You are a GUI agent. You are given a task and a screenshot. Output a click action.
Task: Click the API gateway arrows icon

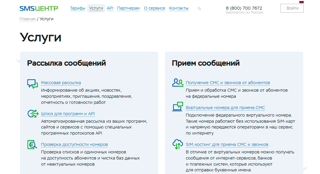click(33, 114)
